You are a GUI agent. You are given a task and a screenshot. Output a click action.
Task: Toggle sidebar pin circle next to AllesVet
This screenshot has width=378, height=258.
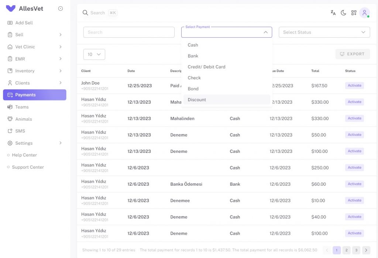[61, 8]
